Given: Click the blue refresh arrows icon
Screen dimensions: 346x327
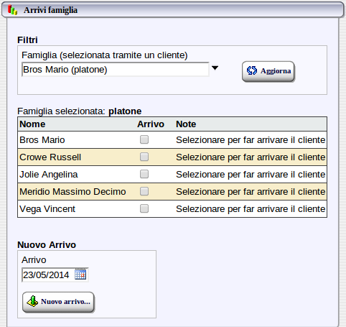Looking at the screenshot, I should (252, 70).
